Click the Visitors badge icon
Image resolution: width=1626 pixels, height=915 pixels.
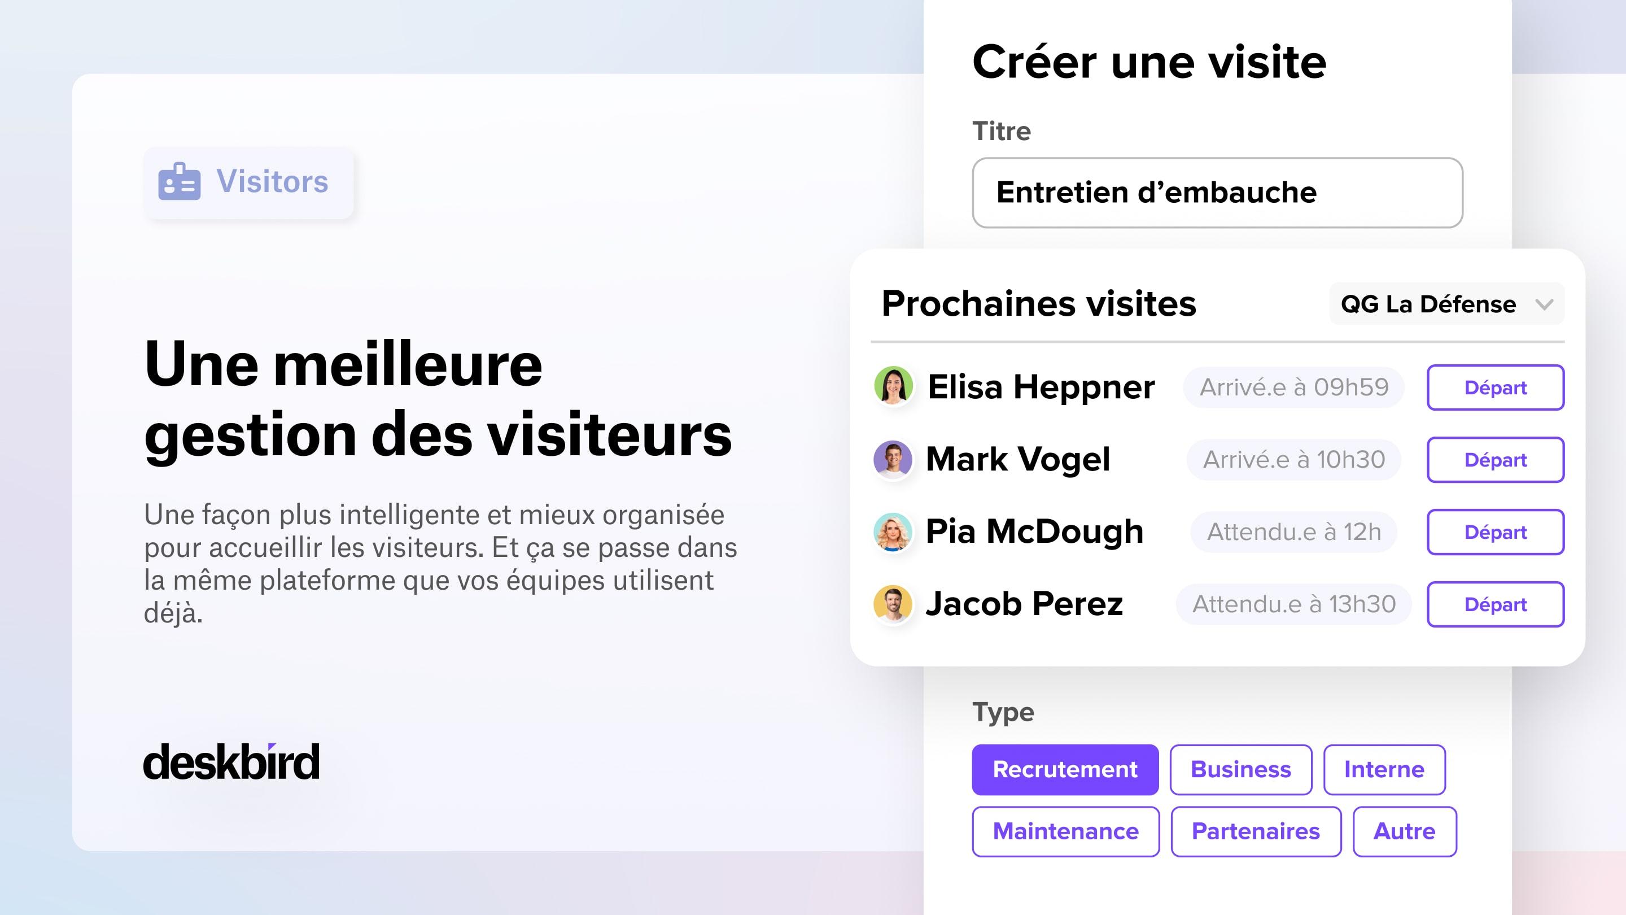pyautogui.click(x=180, y=182)
